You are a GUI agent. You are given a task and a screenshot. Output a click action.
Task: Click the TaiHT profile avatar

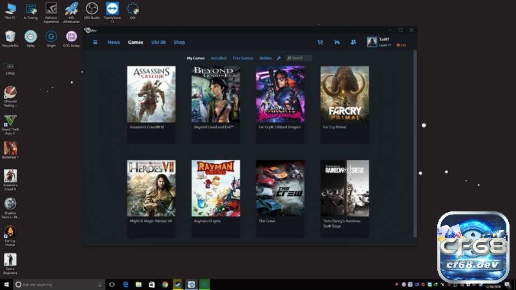372,42
